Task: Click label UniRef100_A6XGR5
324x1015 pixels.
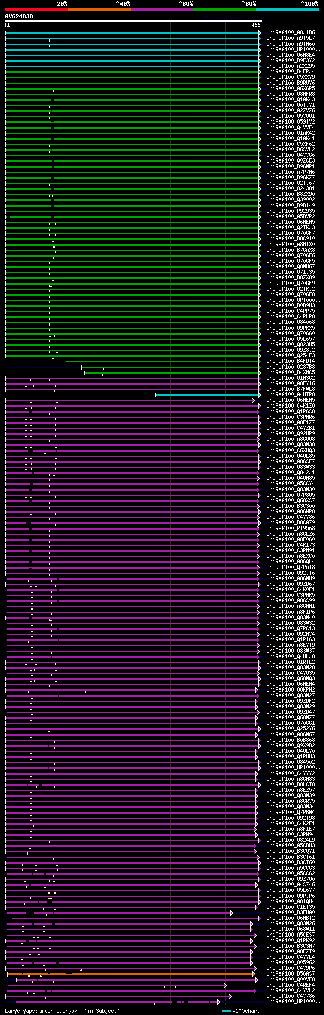Action: [291, 88]
